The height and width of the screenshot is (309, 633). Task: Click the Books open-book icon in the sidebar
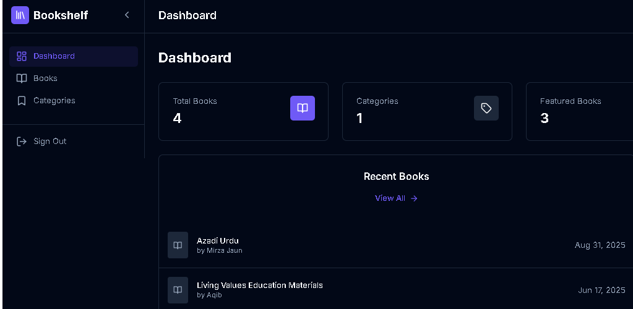pyautogui.click(x=22, y=78)
